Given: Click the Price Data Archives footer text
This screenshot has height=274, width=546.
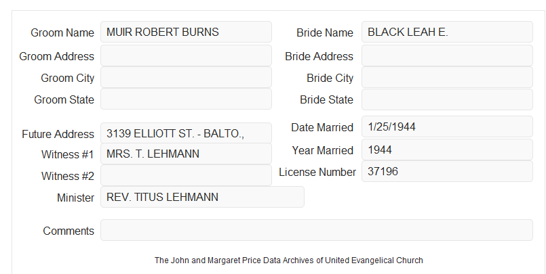Looking at the screenshot, I should point(289,260).
